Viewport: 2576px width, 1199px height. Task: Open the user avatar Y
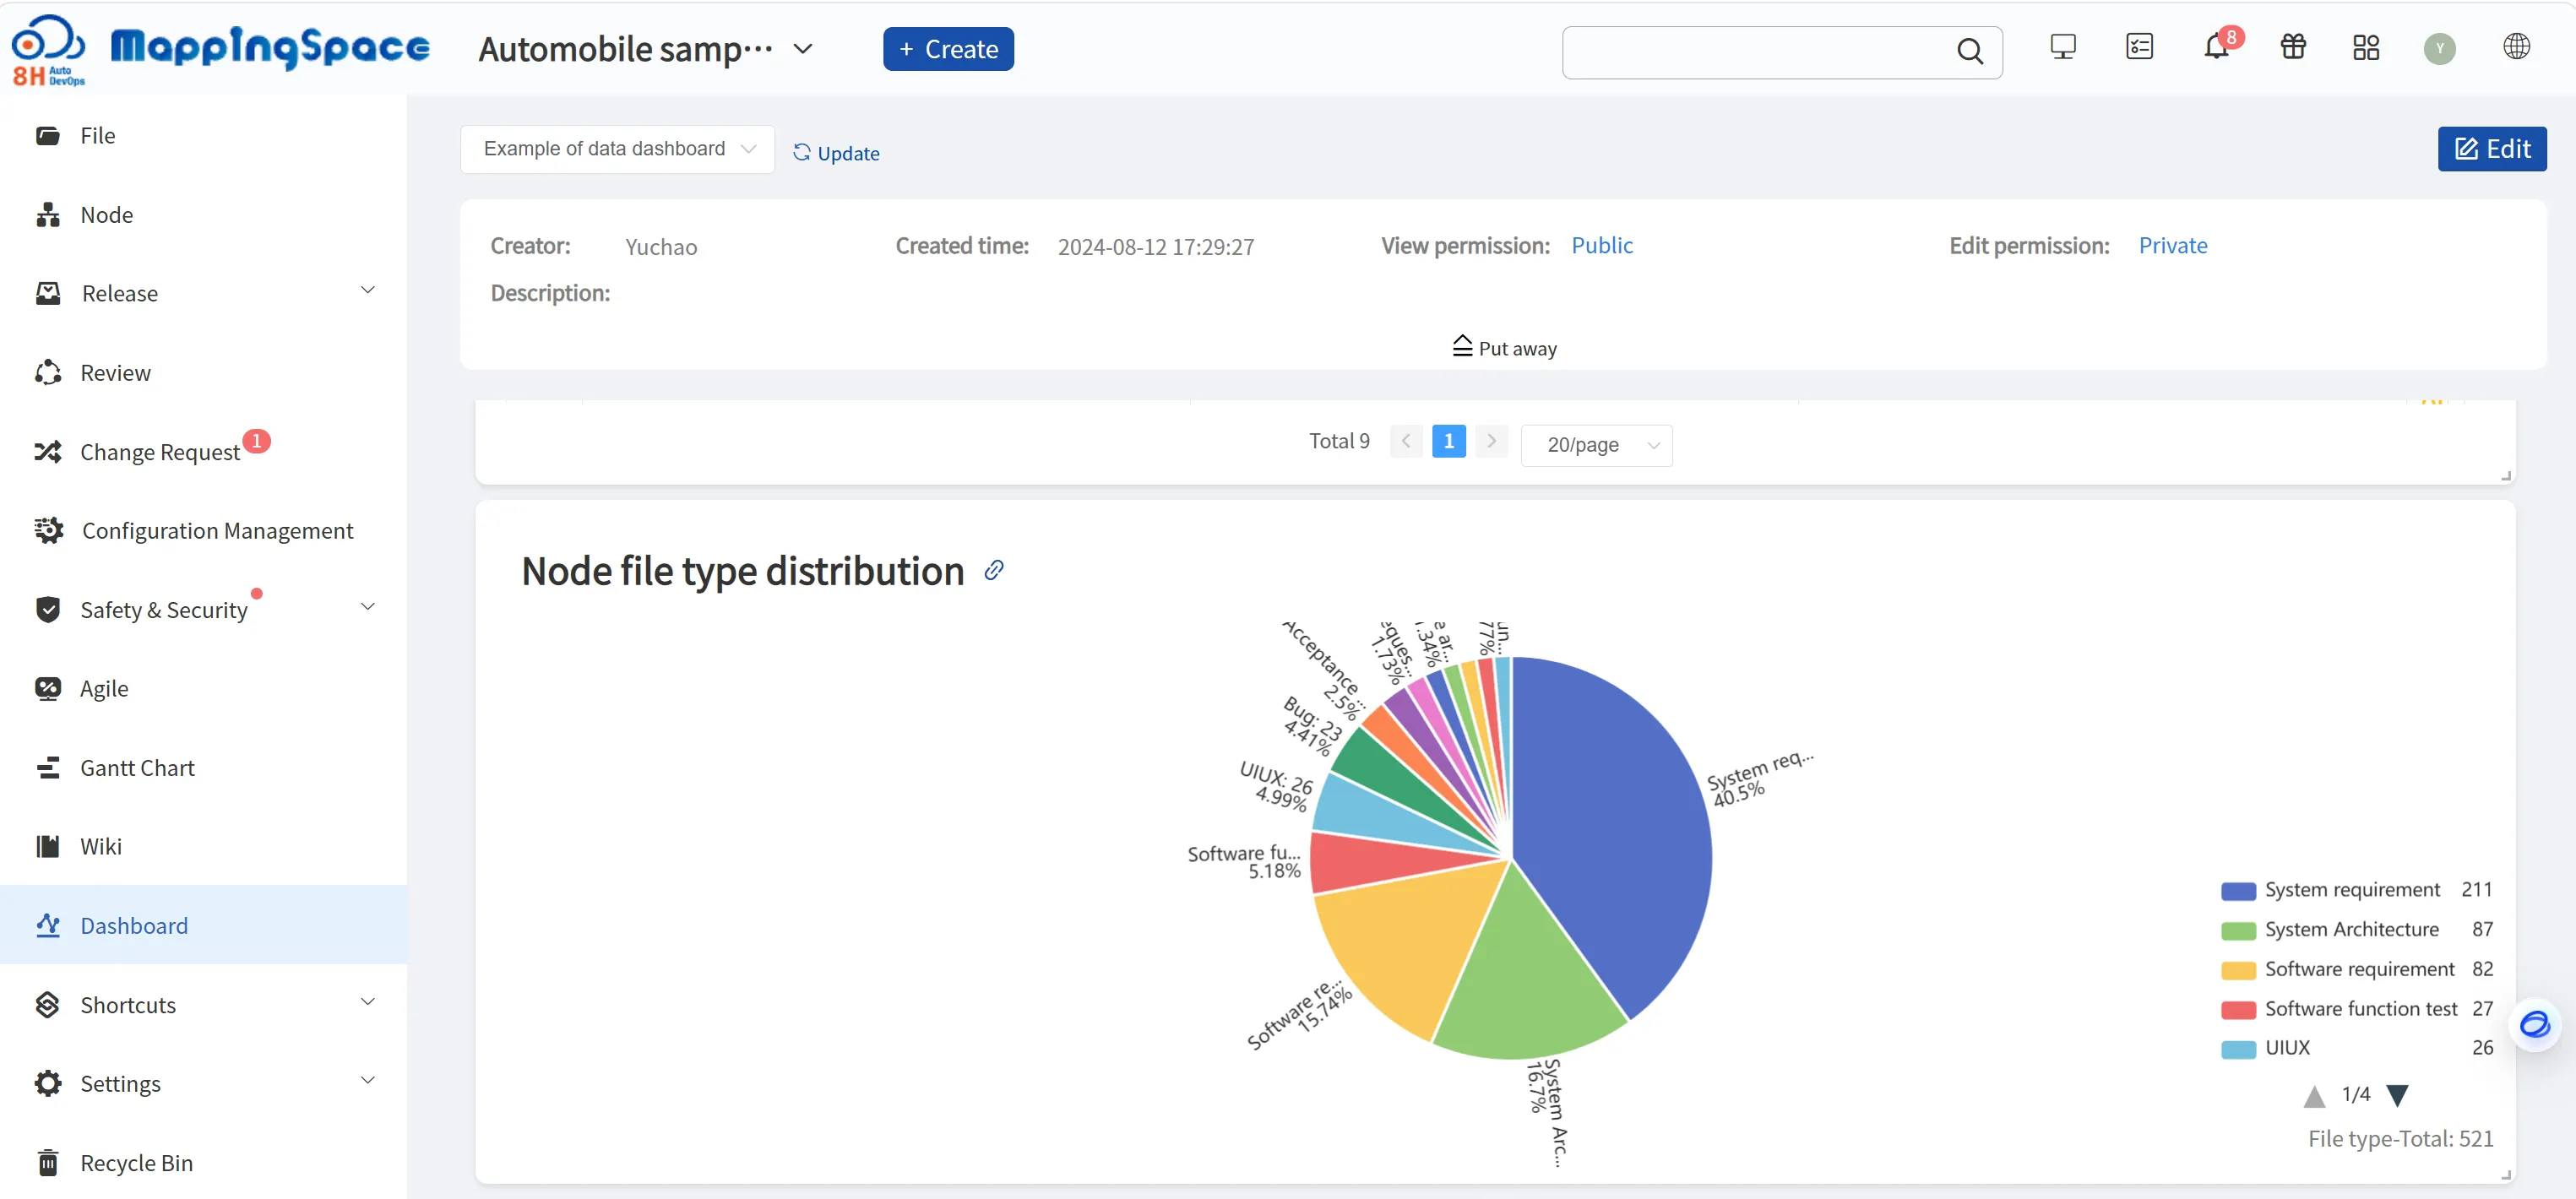2439,48
